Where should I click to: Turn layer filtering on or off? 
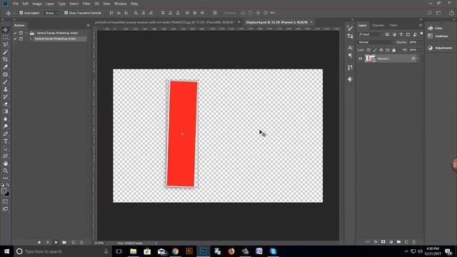tap(421, 34)
